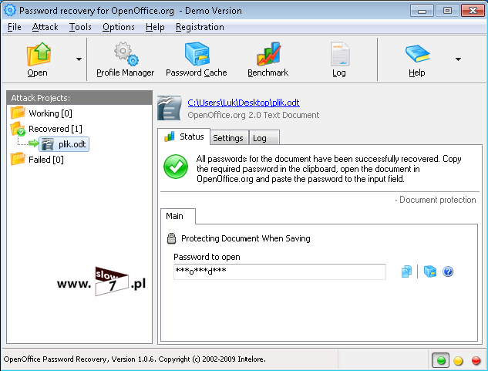Image resolution: width=488 pixels, height=371 pixels.
Task: Select the Main protection tab
Action: coord(178,216)
